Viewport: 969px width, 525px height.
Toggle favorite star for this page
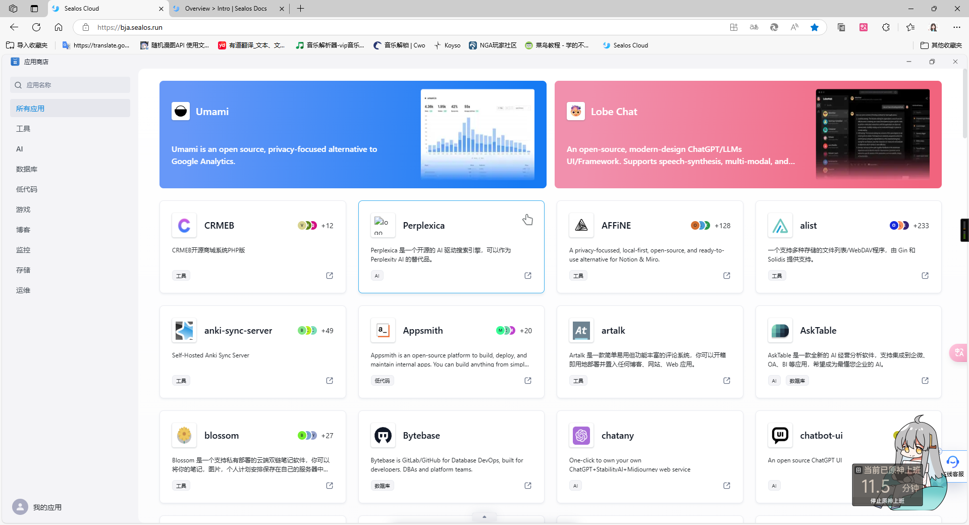click(815, 27)
